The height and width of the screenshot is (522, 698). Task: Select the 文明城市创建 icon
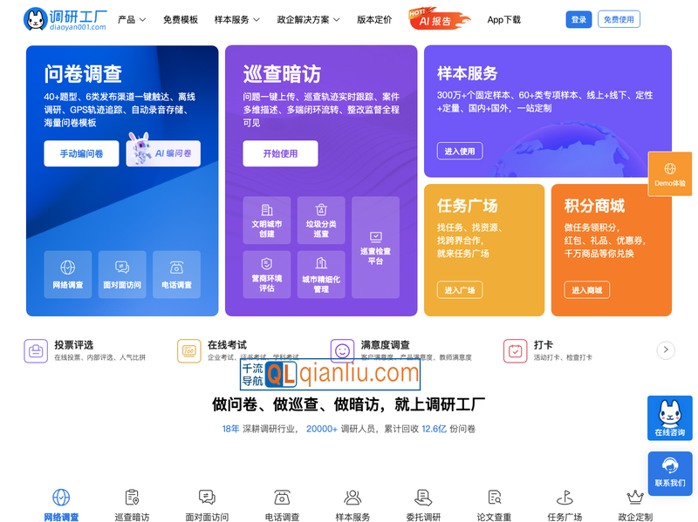267,220
